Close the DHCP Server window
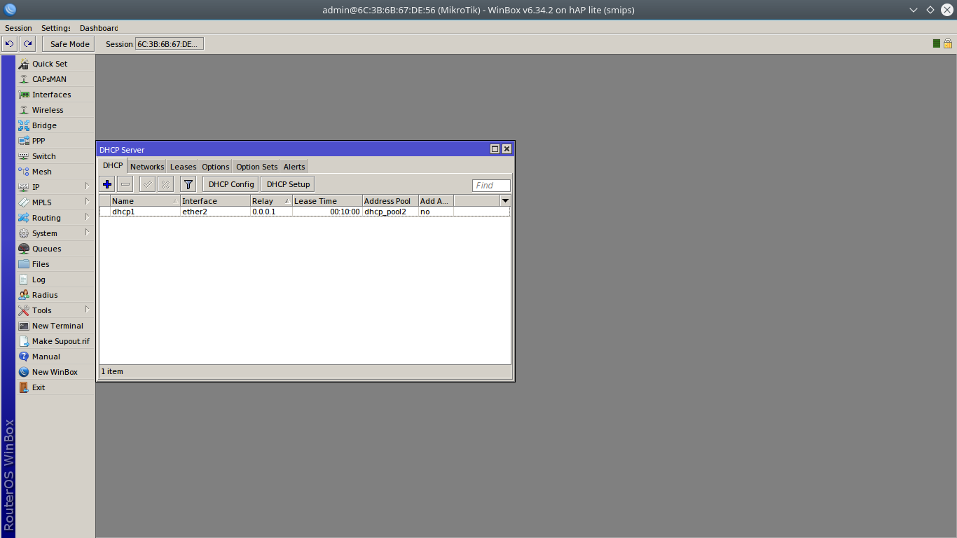This screenshot has height=538, width=957. tap(507, 149)
